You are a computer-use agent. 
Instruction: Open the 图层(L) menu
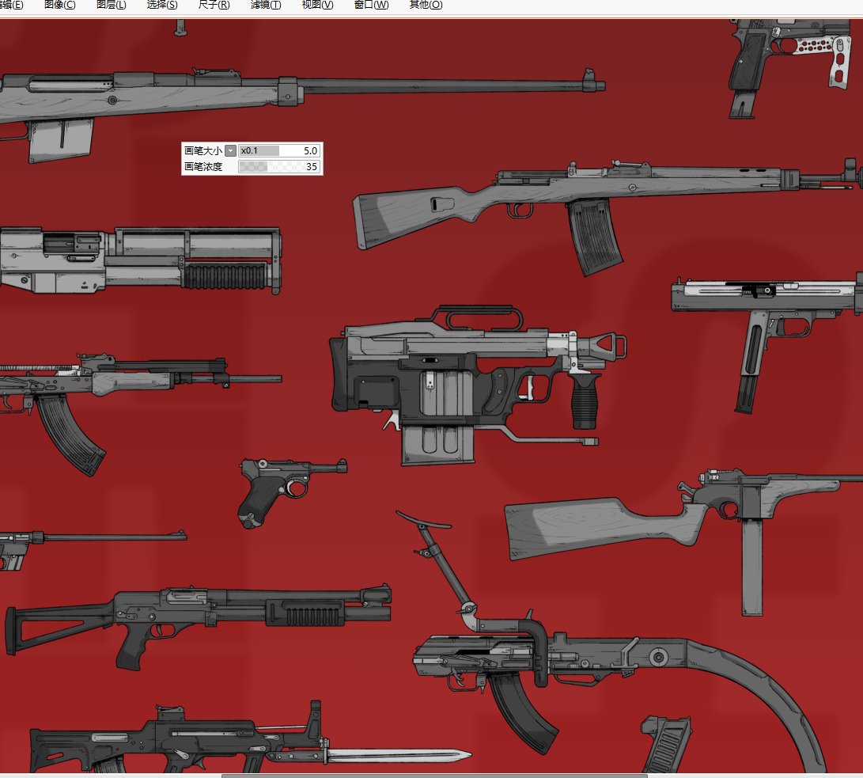coord(112,5)
